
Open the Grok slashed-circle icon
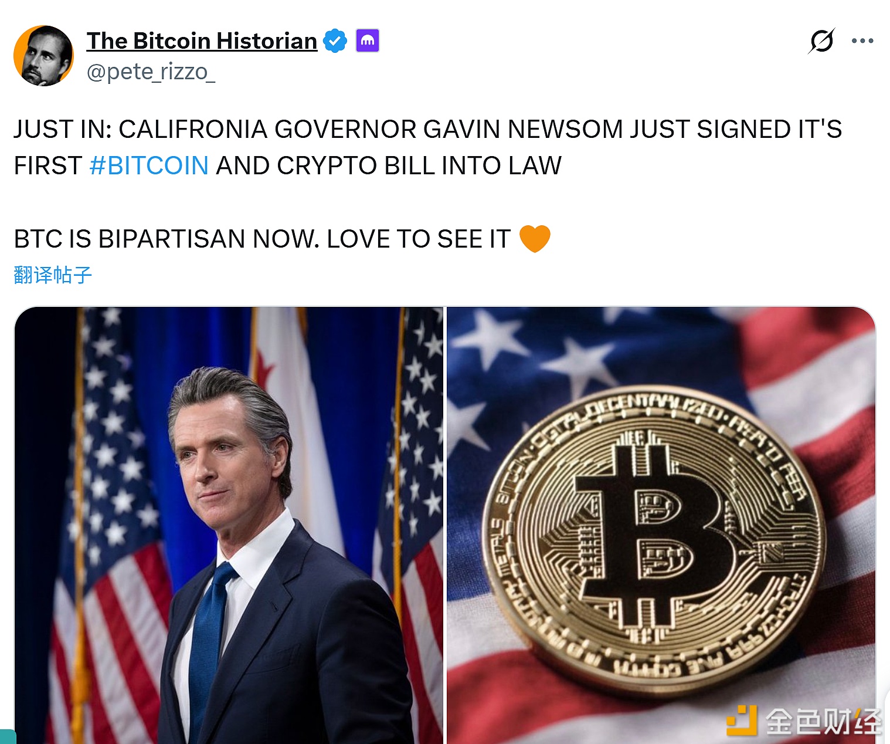pyautogui.click(x=821, y=41)
